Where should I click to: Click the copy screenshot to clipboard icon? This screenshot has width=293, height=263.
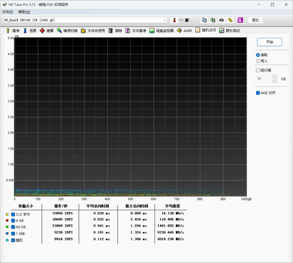[x=213, y=20]
